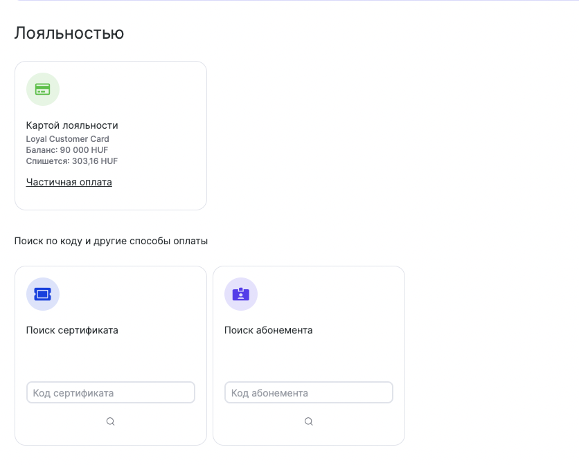Click the green loyalty card icon
The image size is (579, 465).
[43, 89]
